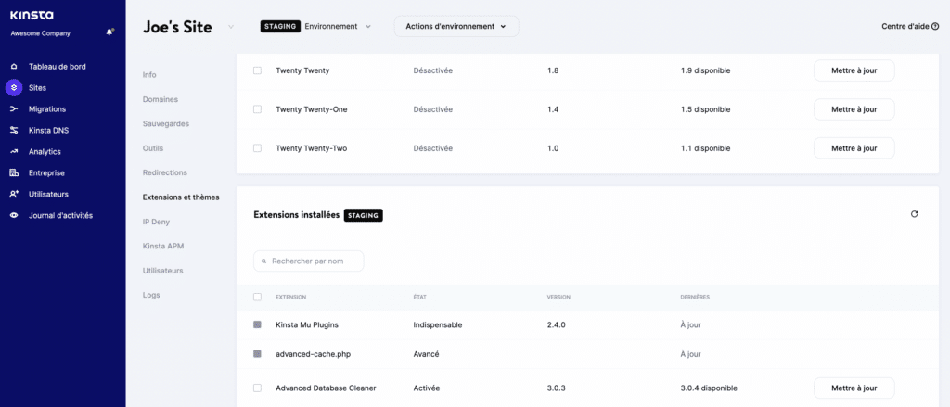Click the Utilisateurs icon in sidebar
This screenshot has height=407, width=950.
[14, 195]
